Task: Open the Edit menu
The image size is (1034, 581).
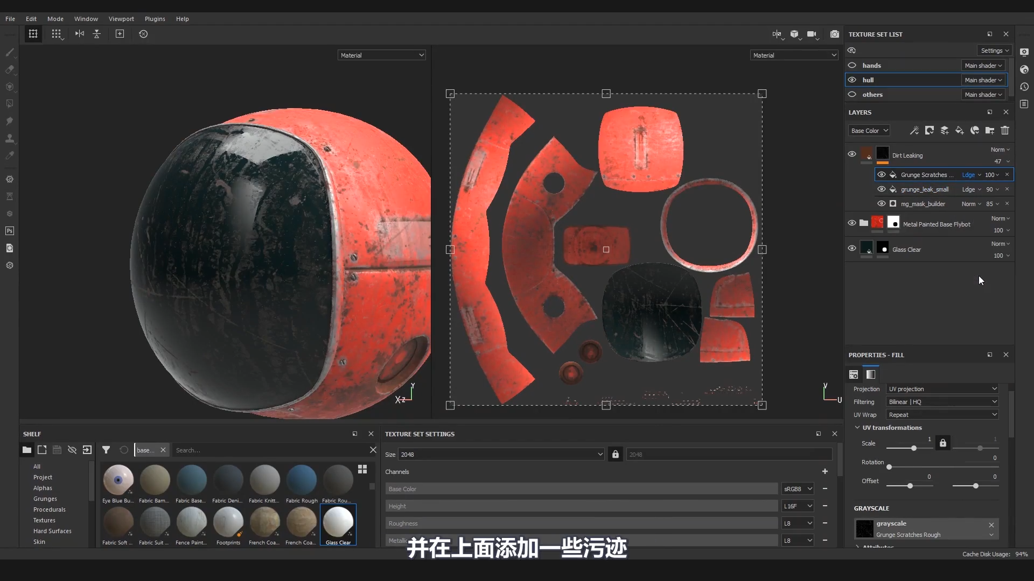Action: [x=31, y=19]
